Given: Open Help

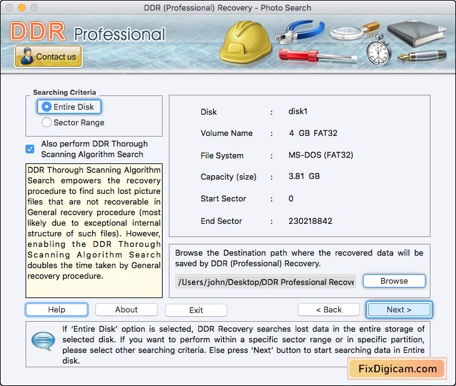Looking at the screenshot, I should tap(57, 310).
